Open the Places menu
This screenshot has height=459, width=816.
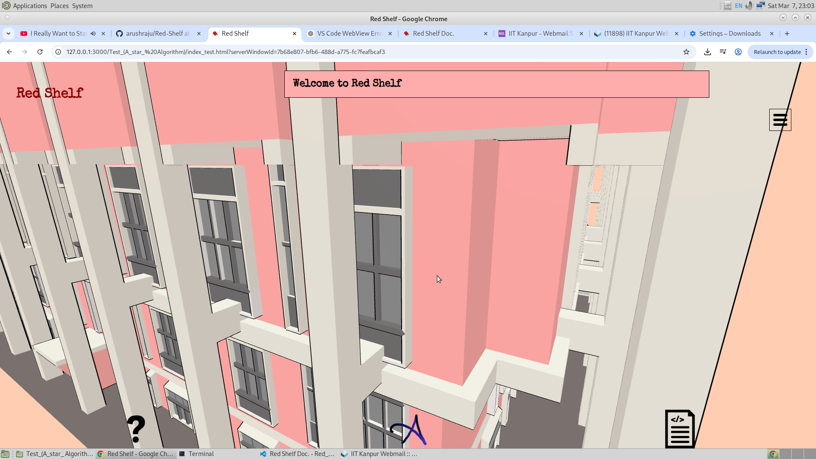59,6
